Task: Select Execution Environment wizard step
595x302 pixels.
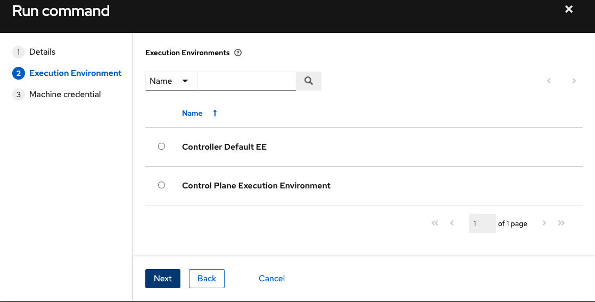Action: coord(75,73)
